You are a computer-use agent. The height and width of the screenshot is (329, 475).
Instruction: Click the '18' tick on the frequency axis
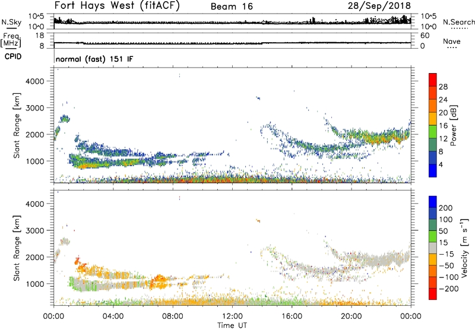point(40,36)
